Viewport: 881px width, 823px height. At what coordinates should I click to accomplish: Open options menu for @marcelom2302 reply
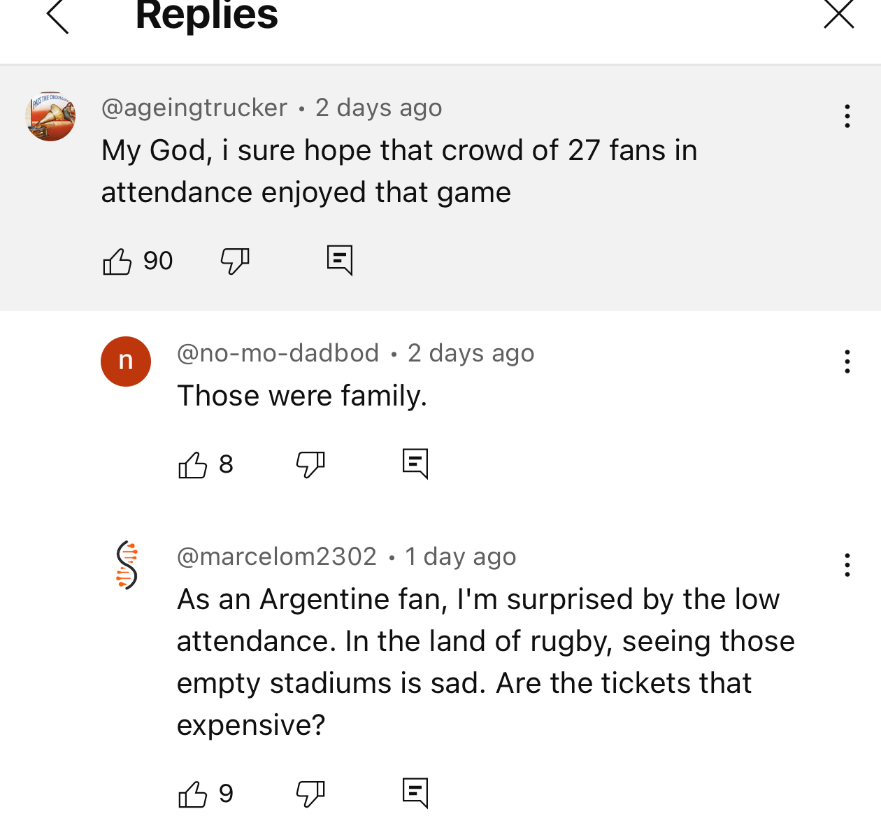coord(847,565)
